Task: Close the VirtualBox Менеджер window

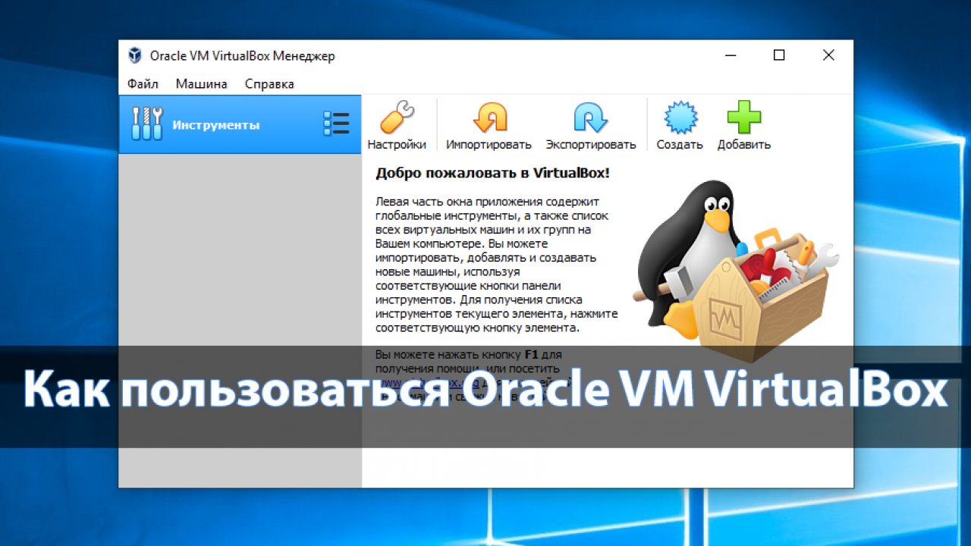Action: tap(828, 55)
